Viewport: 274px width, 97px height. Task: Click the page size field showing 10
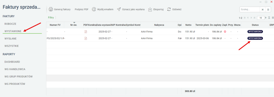point(261,18)
